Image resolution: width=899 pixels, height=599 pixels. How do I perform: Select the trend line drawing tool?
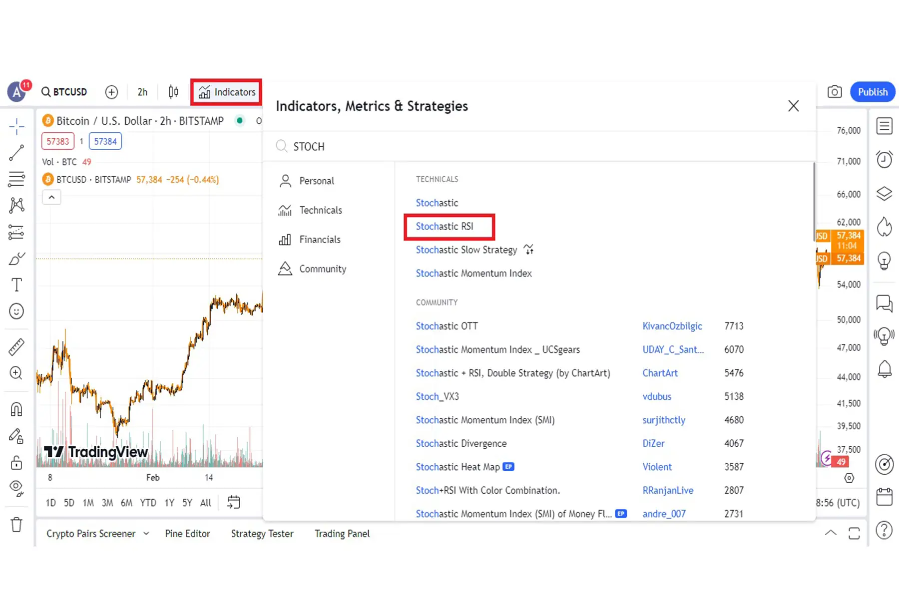(16, 153)
